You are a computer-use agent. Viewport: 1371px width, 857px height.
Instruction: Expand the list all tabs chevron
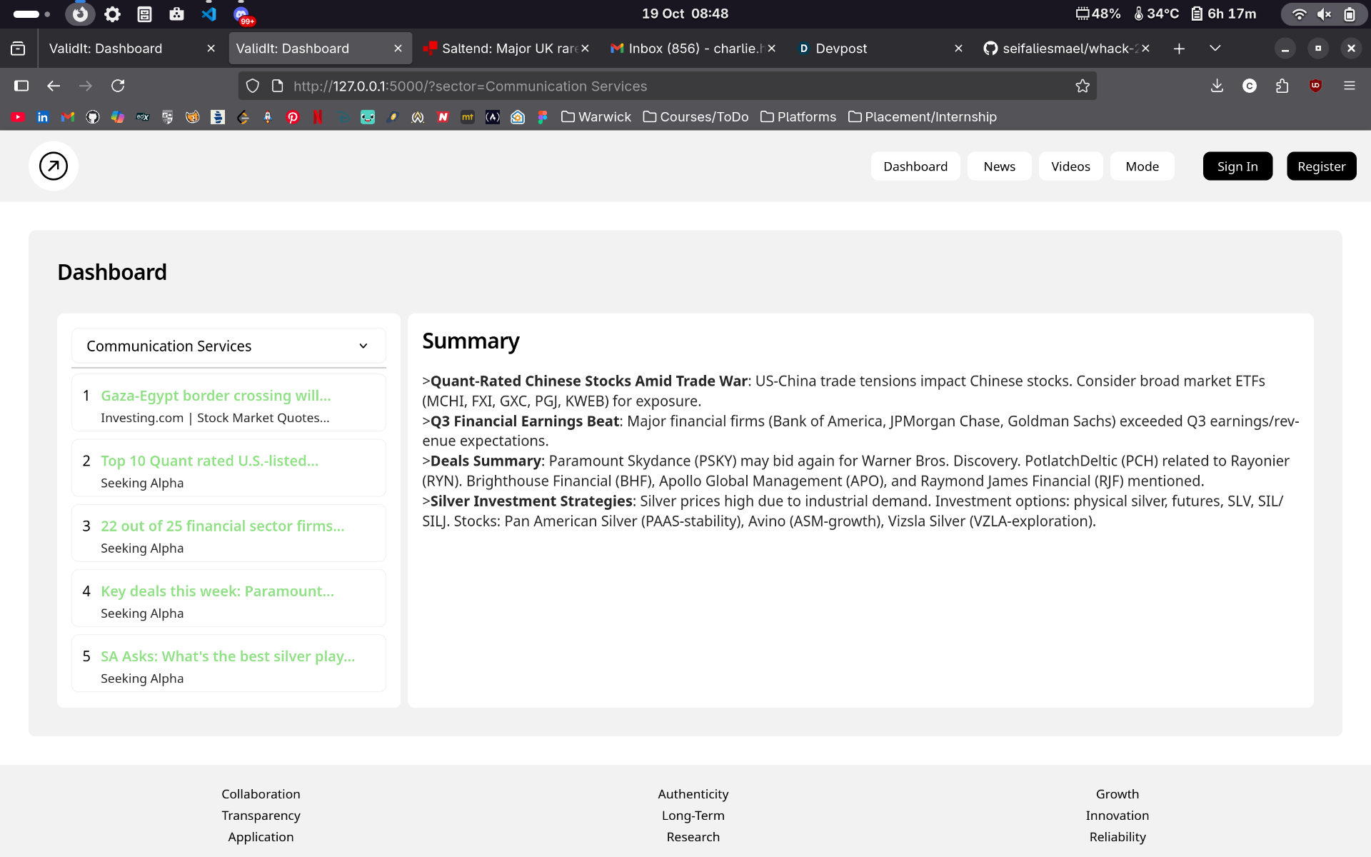1215,49
